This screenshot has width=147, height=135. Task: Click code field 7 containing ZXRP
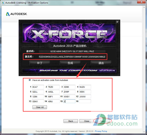coord(69,92)
